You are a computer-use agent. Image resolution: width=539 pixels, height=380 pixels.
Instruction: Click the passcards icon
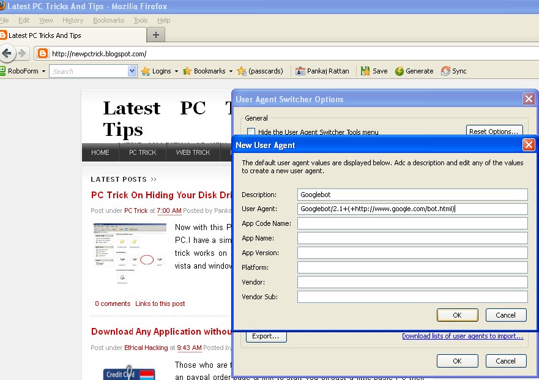click(242, 71)
